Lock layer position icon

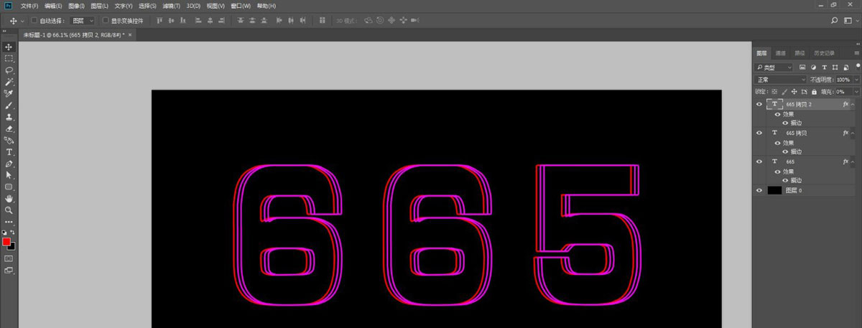[794, 92]
